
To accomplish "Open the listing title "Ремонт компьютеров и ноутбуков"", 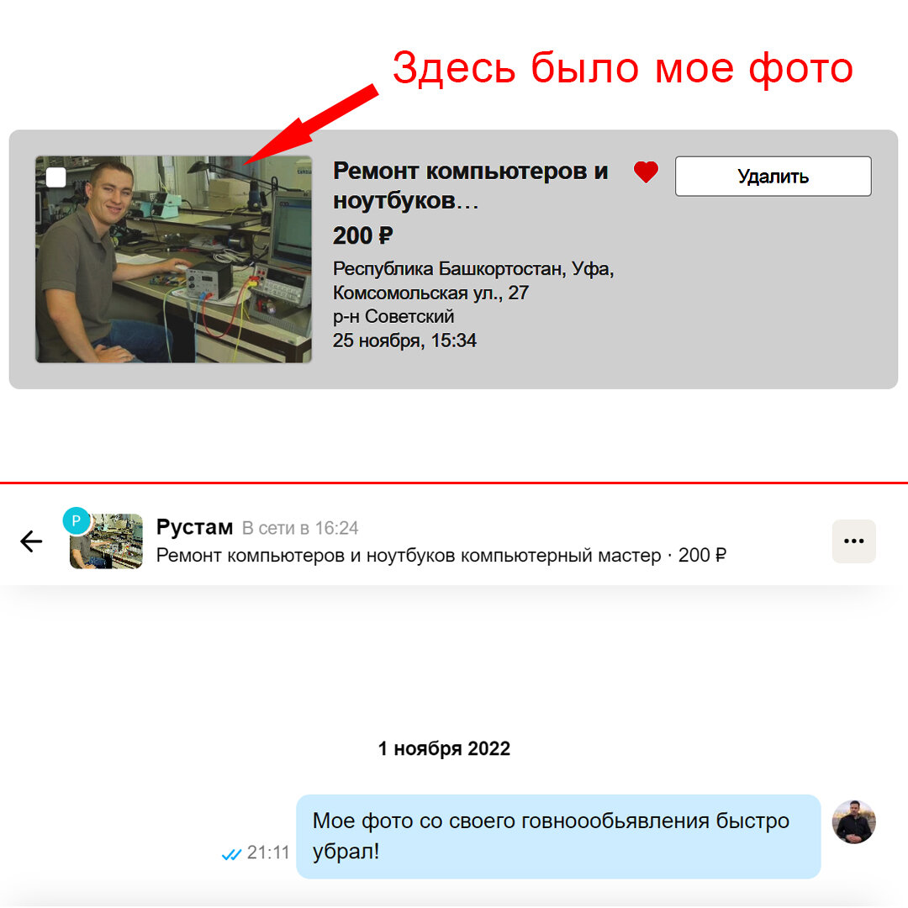I will (467, 185).
